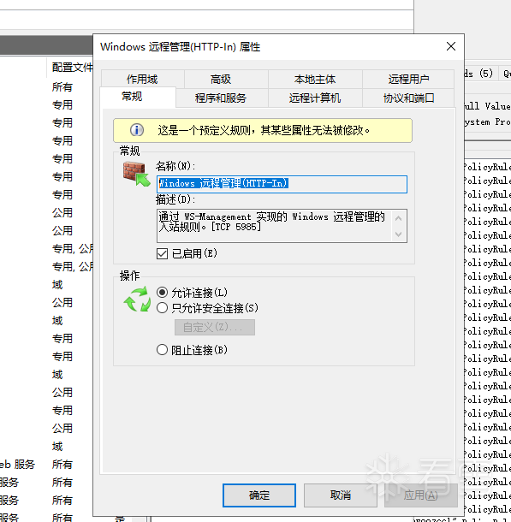Click the green recycle arrows icon
This screenshot has height=522, width=511.
(137, 299)
